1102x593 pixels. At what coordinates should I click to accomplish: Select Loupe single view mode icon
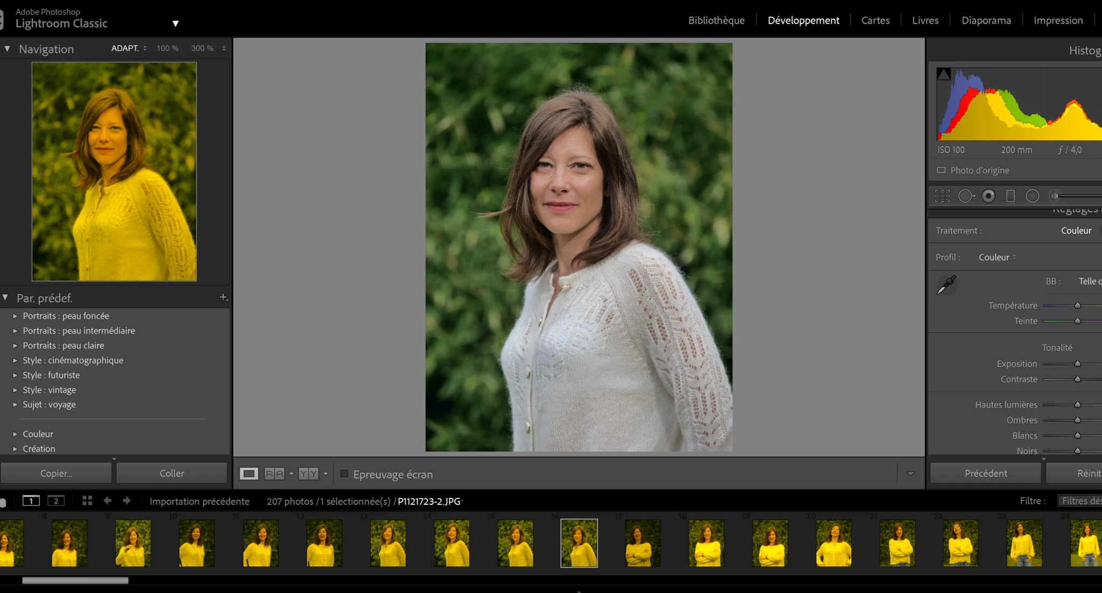pos(249,474)
